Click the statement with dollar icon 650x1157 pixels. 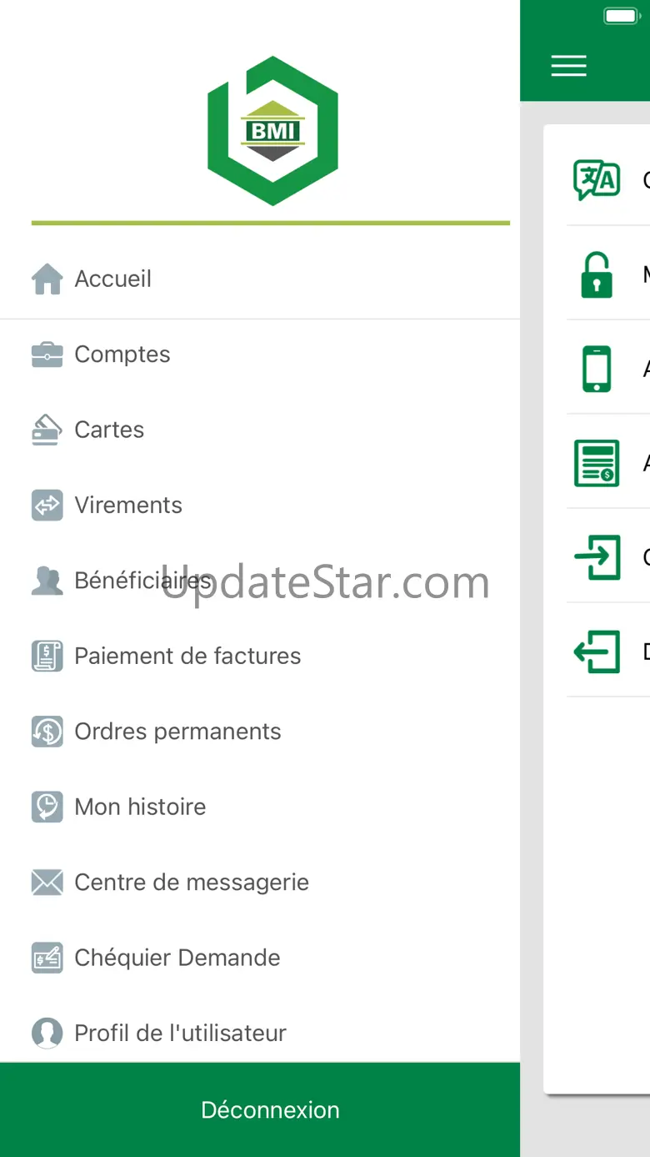pyautogui.click(x=597, y=463)
